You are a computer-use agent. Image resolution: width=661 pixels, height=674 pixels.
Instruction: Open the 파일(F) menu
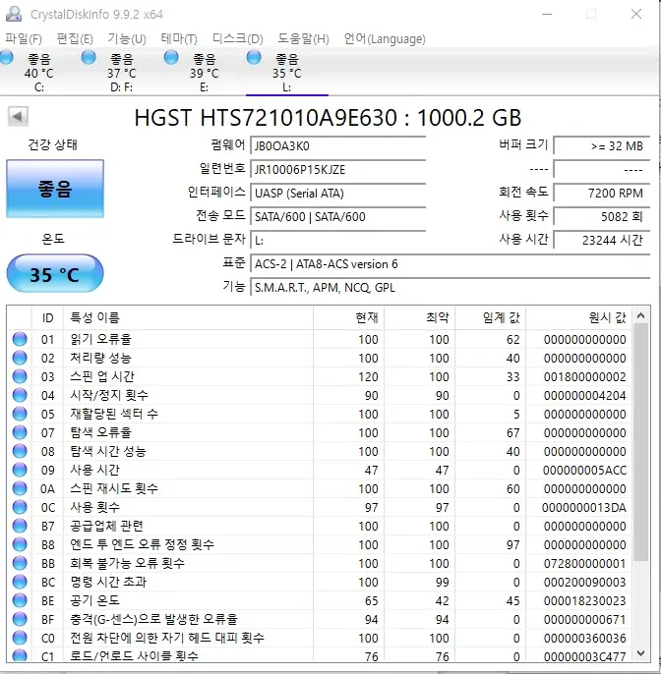tap(24, 39)
